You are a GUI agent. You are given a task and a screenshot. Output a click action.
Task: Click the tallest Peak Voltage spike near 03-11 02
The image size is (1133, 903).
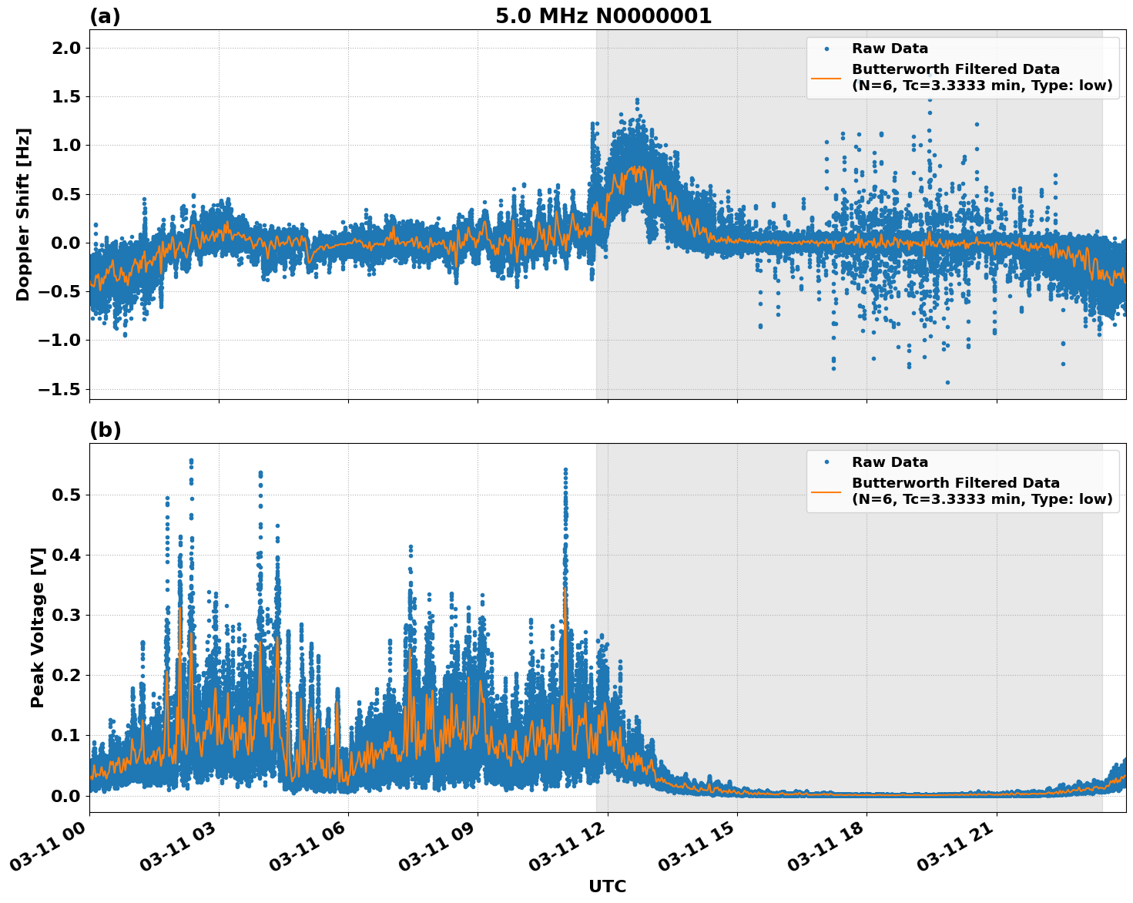pyautogui.click(x=190, y=460)
